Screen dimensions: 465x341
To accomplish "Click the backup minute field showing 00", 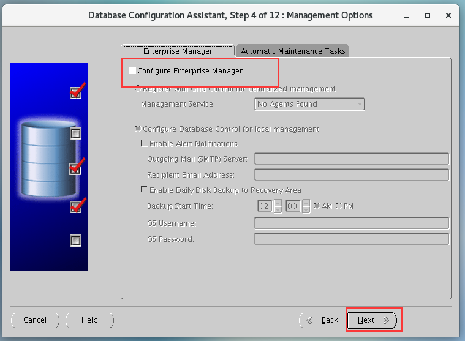I will pyautogui.click(x=292, y=206).
